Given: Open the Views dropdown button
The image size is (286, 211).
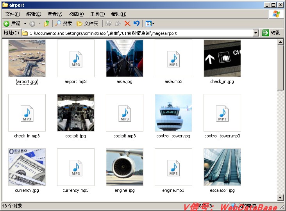Looking at the screenshot, I should [x=150, y=23].
